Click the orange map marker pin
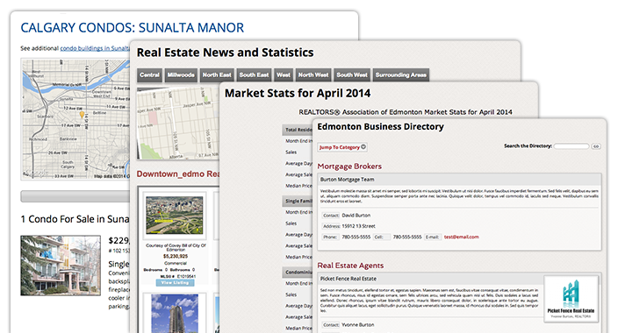The image size is (625, 333). pos(82,115)
